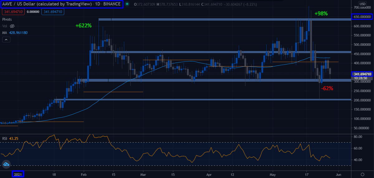
Task: Click the 650.000000 price axis label
Action: click(362, 17)
